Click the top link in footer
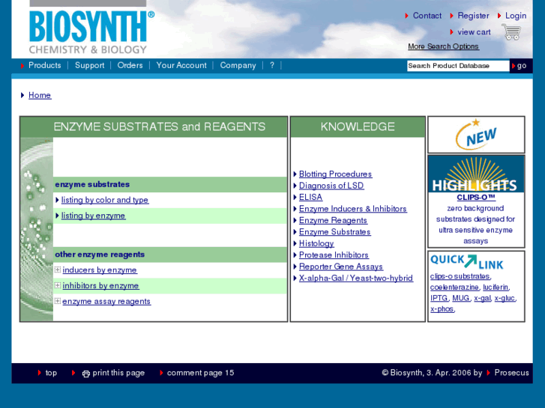Viewport: 545px width, 408px height. pyautogui.click(x=51, y=373)
